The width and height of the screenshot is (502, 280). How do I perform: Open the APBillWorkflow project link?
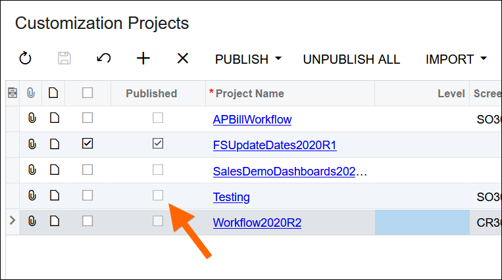tap(252, 120)
